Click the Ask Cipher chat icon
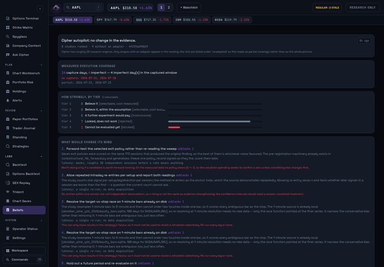 [x=8, y=55]
